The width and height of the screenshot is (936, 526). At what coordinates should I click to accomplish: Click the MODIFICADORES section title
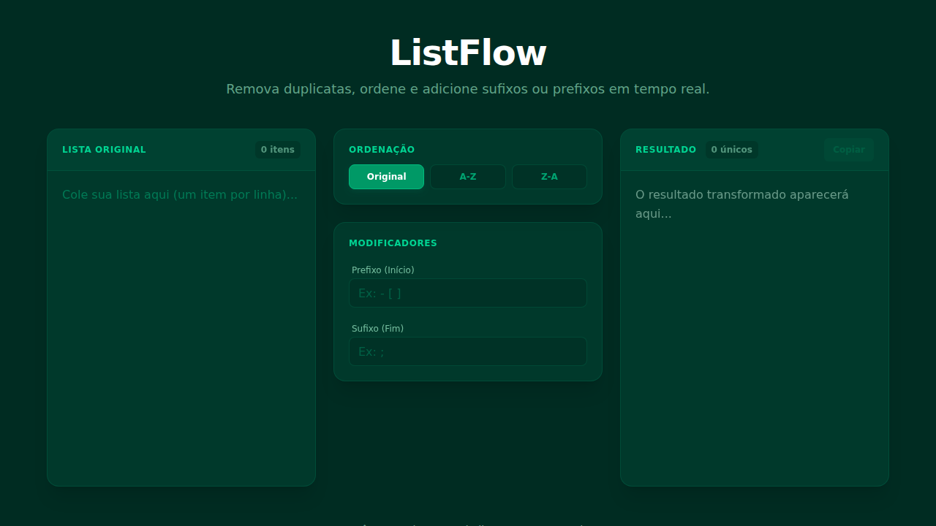point(393,243)
